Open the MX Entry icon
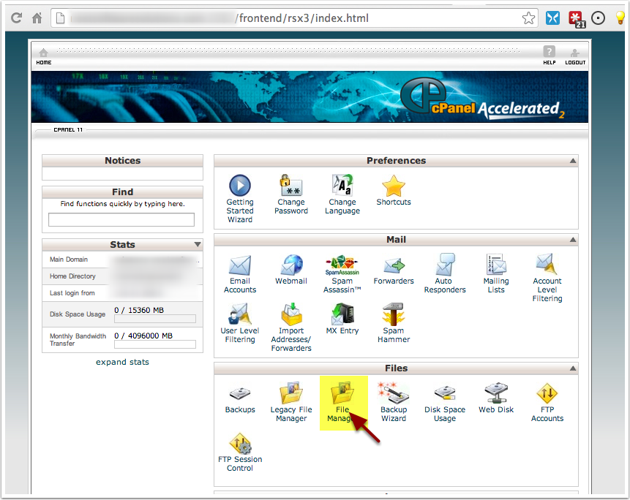 pos(342,316)
